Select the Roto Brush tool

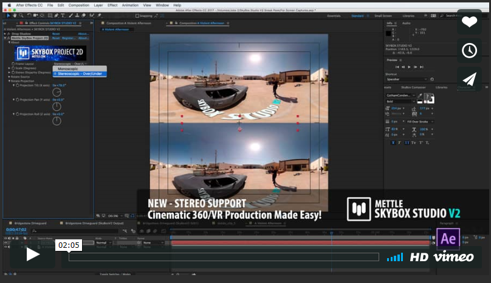point(92,15)
